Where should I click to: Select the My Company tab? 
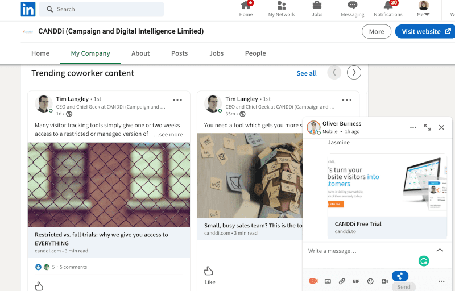[90, 53]
